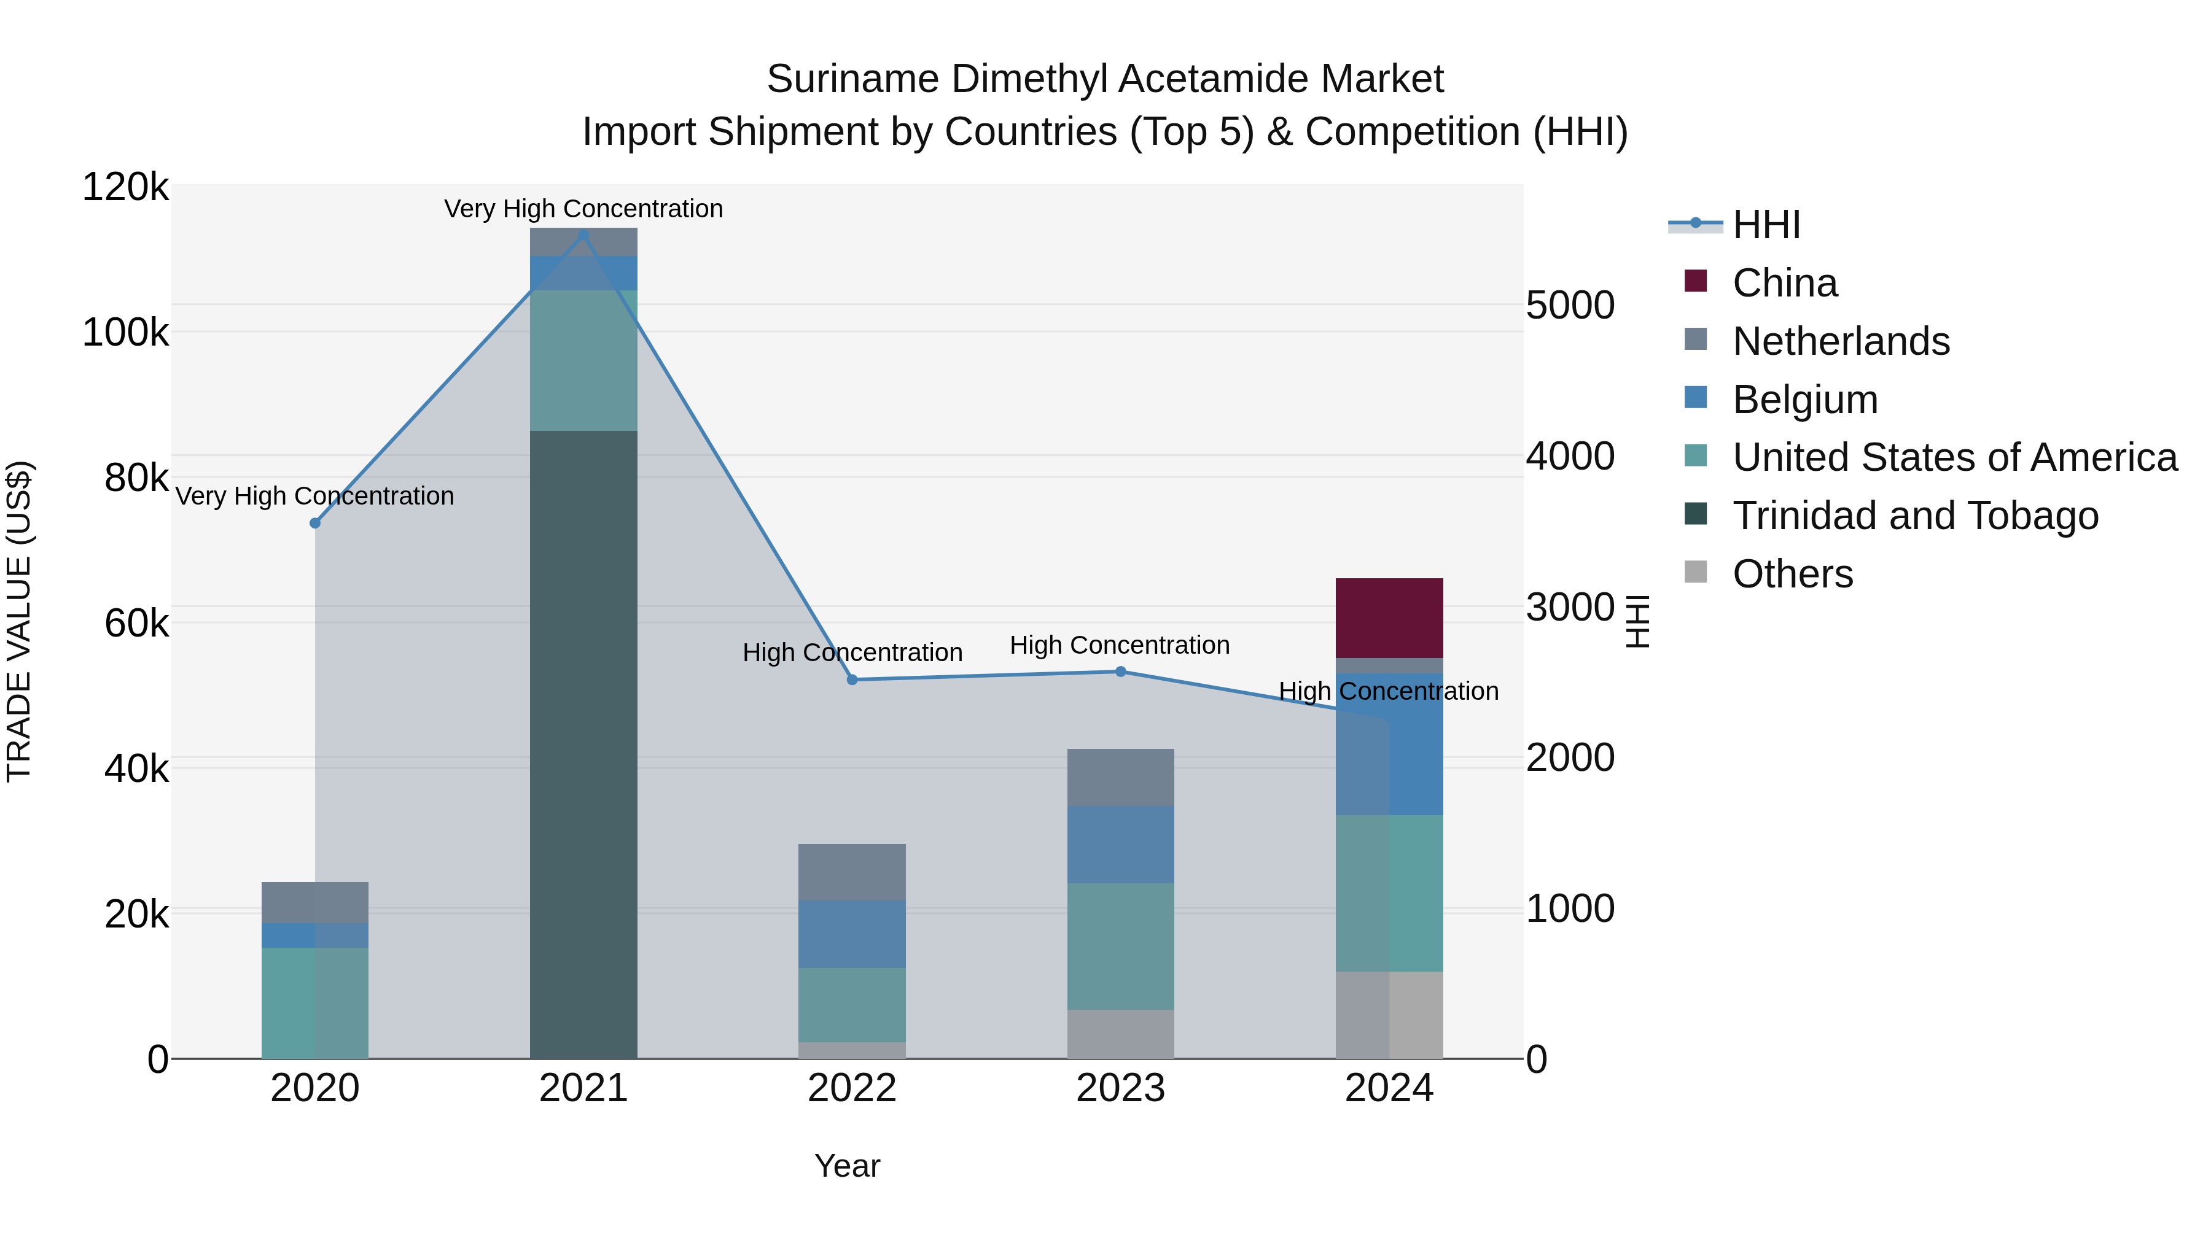Screen dimensions: 2211x1243
Task: Click the United States segment of 2023 bar
Action: coord(1121,946)
